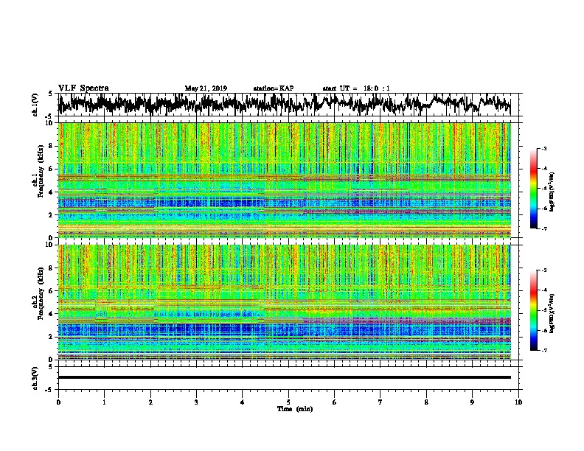Viewport: 584px width, 451px height.
Task: Click the "-7" label on ch.1 colorbar
Action: [544, 228]
